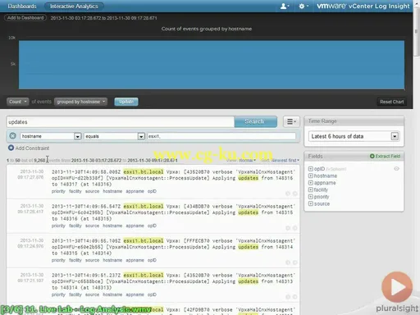Click the blue events bar chart
The image size is (420, 315).
[x=212, y=65]
